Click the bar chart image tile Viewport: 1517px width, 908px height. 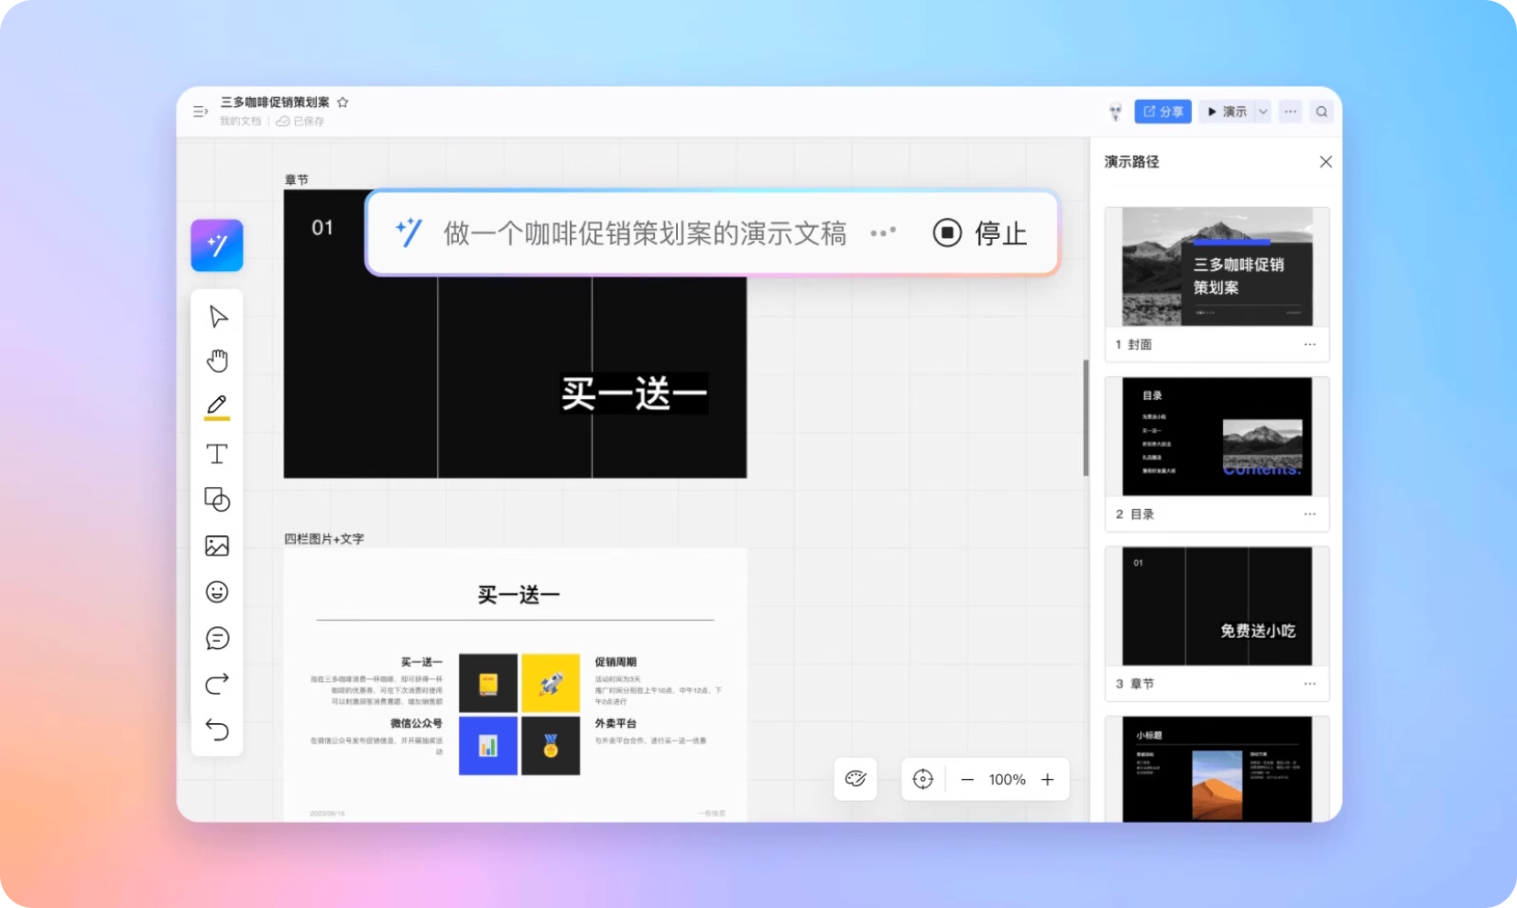point(488,746)
